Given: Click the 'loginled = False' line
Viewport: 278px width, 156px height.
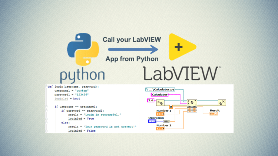Looking at the screenshot, I should click(82, 131).
